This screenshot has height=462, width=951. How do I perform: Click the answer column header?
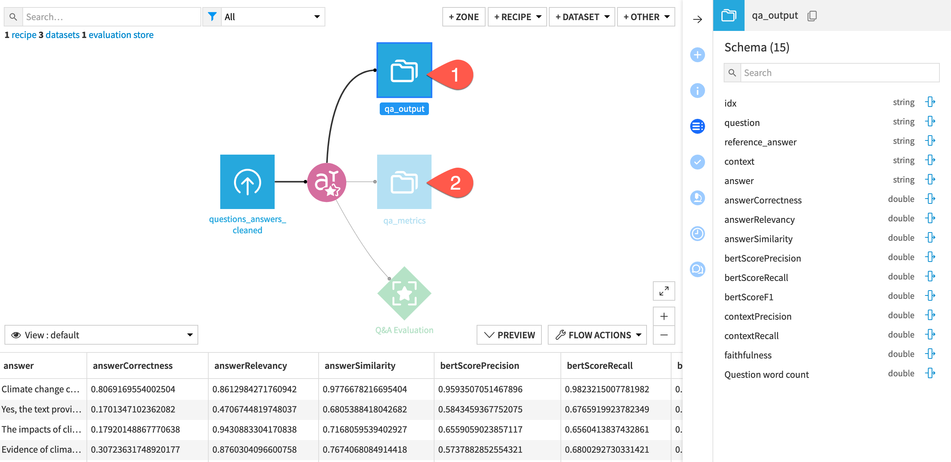coord(43,366)
